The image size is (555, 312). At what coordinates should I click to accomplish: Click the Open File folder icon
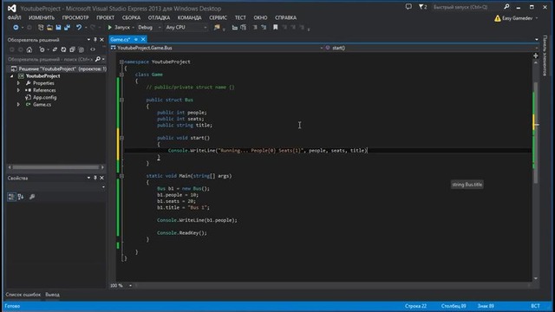tap(49, 27)
